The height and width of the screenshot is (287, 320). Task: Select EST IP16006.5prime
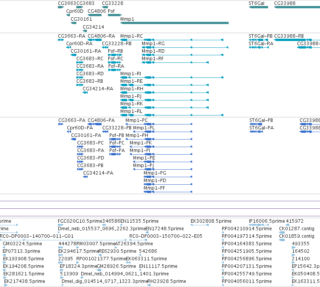[x=267, y=221]
